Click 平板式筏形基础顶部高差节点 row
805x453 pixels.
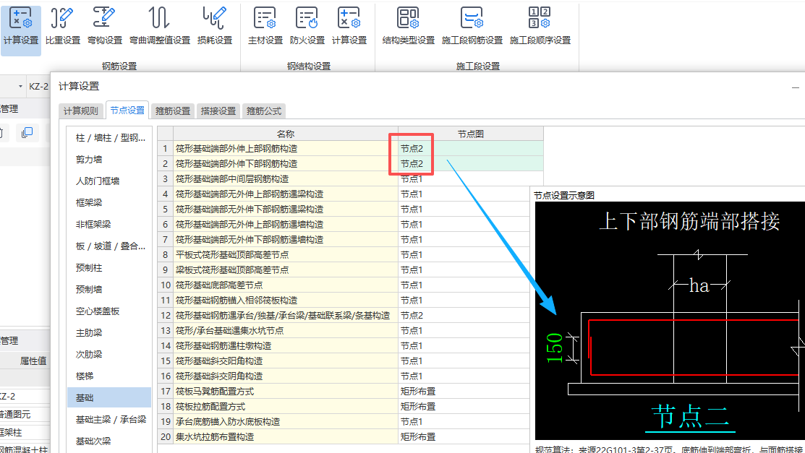[286, 254]
